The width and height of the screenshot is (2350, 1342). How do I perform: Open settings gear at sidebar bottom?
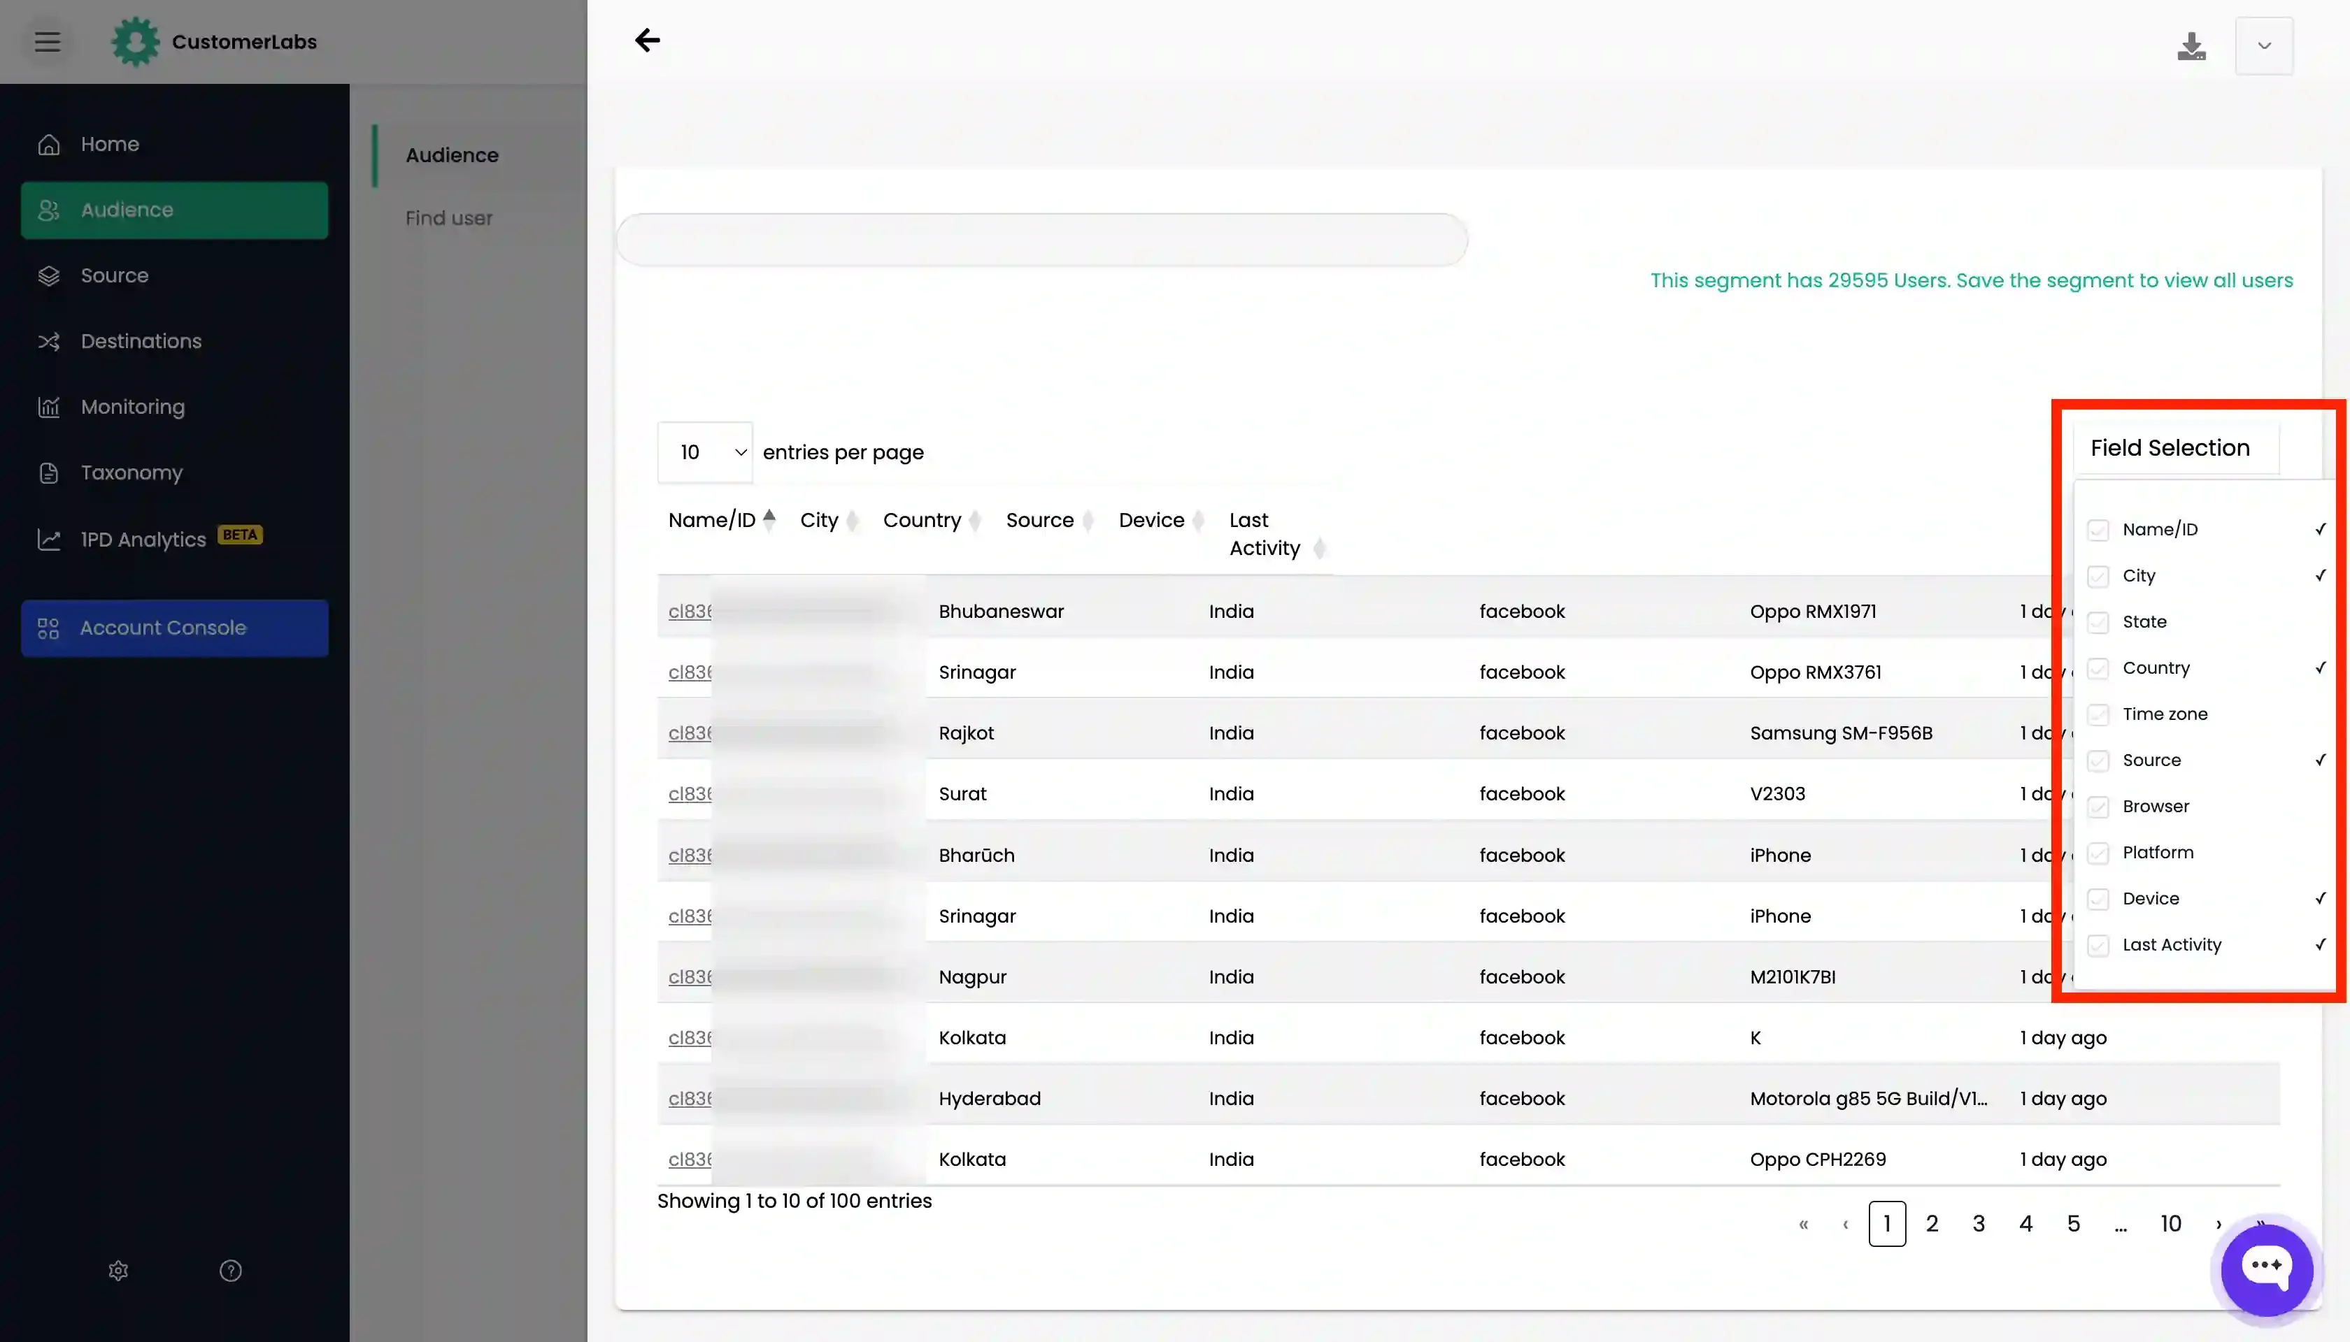point(118,1271)
